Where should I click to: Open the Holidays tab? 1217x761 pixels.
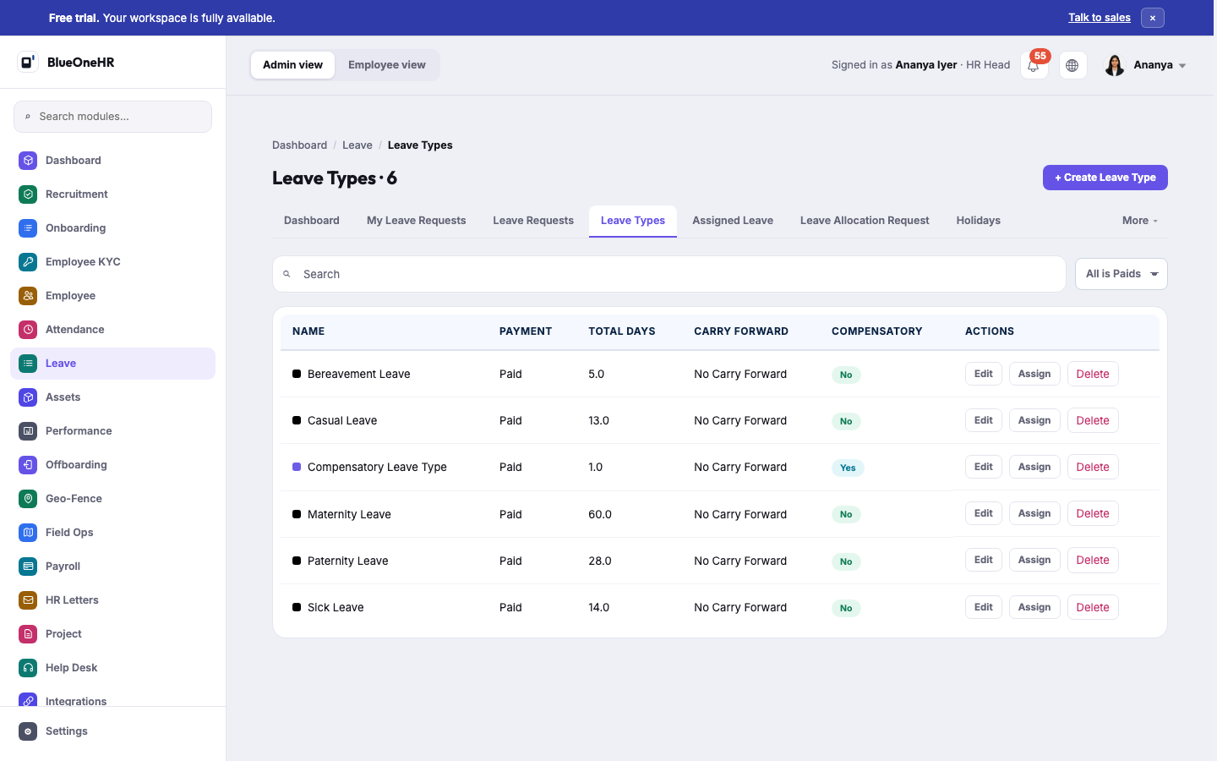click(x=979, y=221)
